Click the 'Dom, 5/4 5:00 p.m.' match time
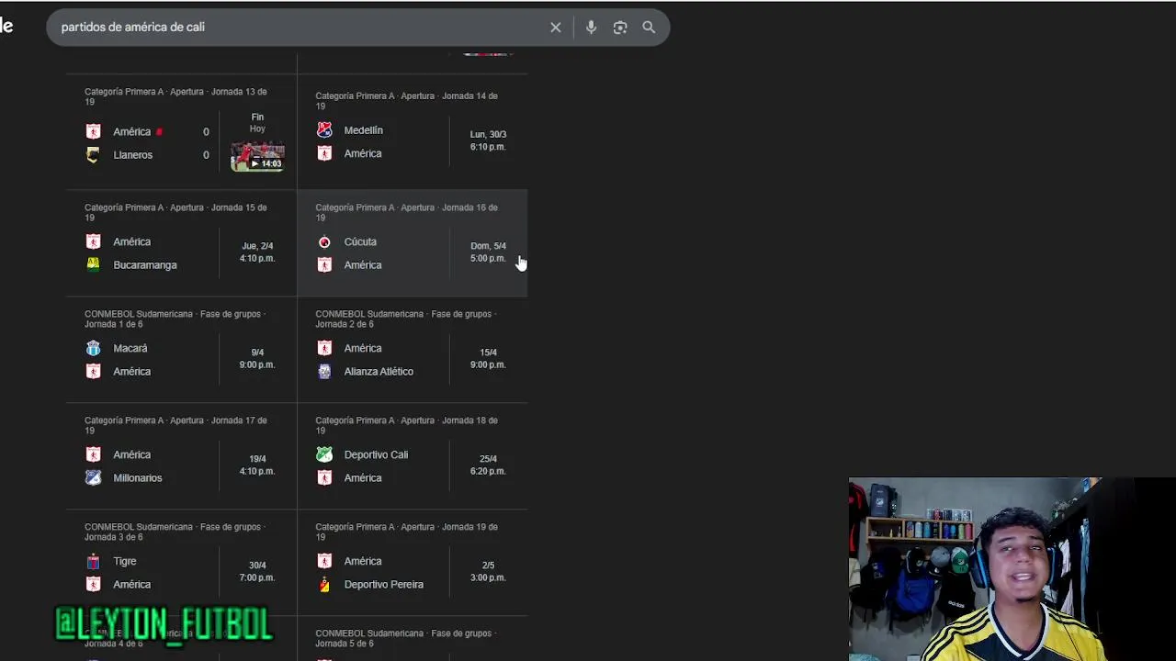Screen dimensions: 1176x661 coord(488,252)
